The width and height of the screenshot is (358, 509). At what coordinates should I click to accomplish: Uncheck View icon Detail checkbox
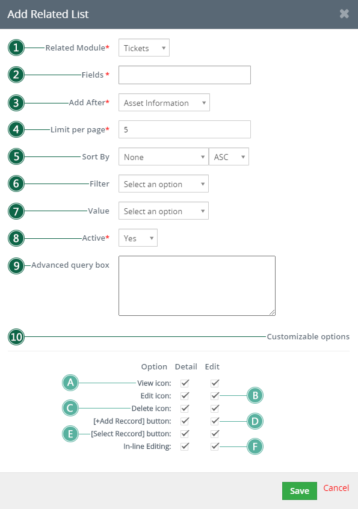click(x=185, y=383)
